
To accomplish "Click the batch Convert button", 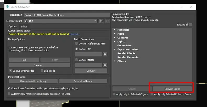I will (91, 71).
